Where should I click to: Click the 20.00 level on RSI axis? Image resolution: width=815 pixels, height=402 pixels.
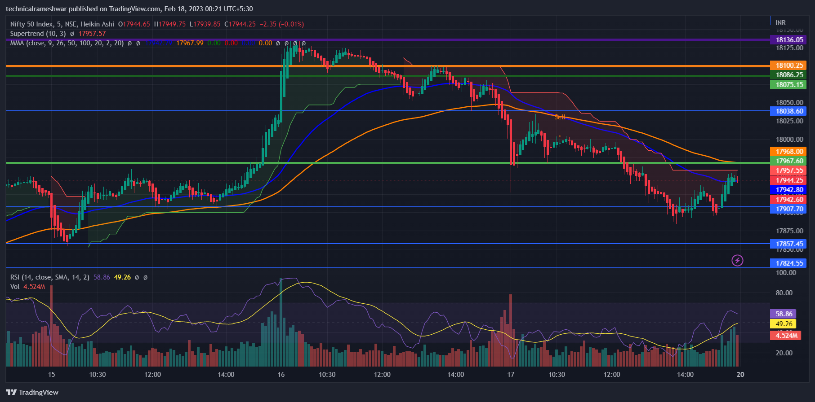pos(784,353)
